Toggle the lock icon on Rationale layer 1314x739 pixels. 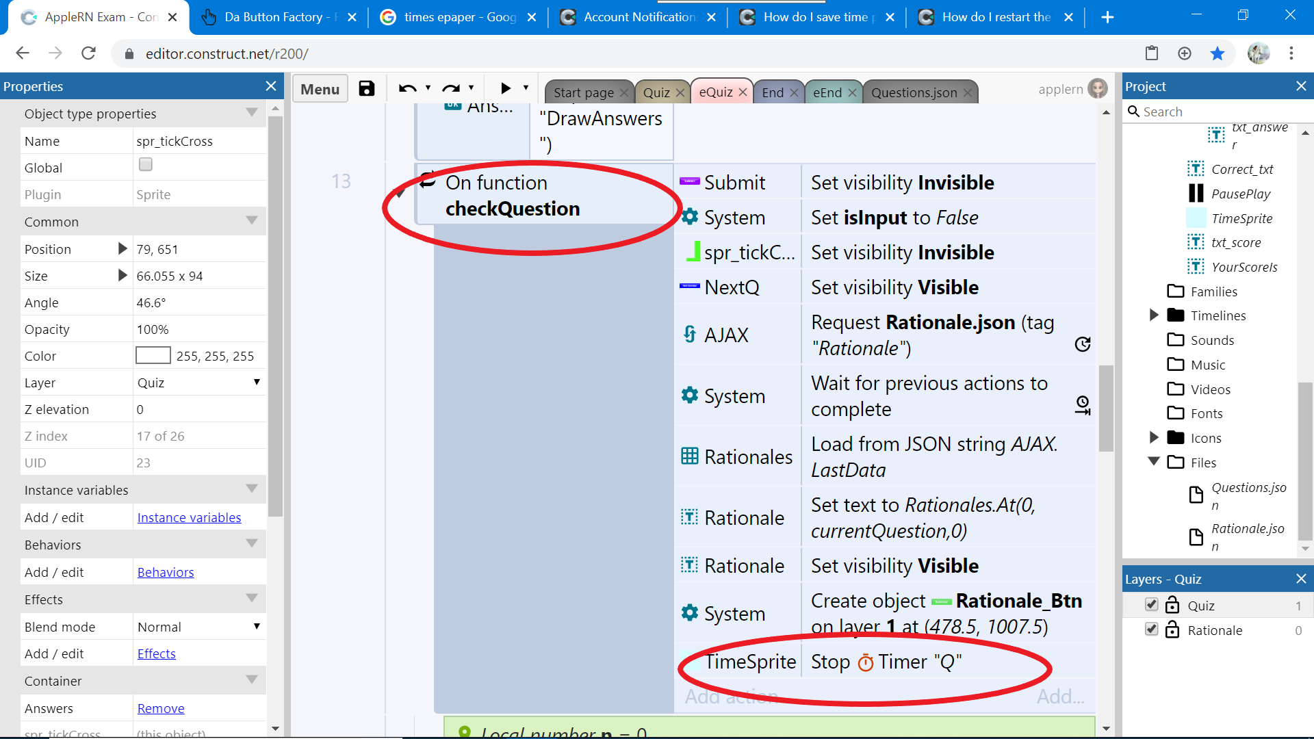pos(1172,630)
